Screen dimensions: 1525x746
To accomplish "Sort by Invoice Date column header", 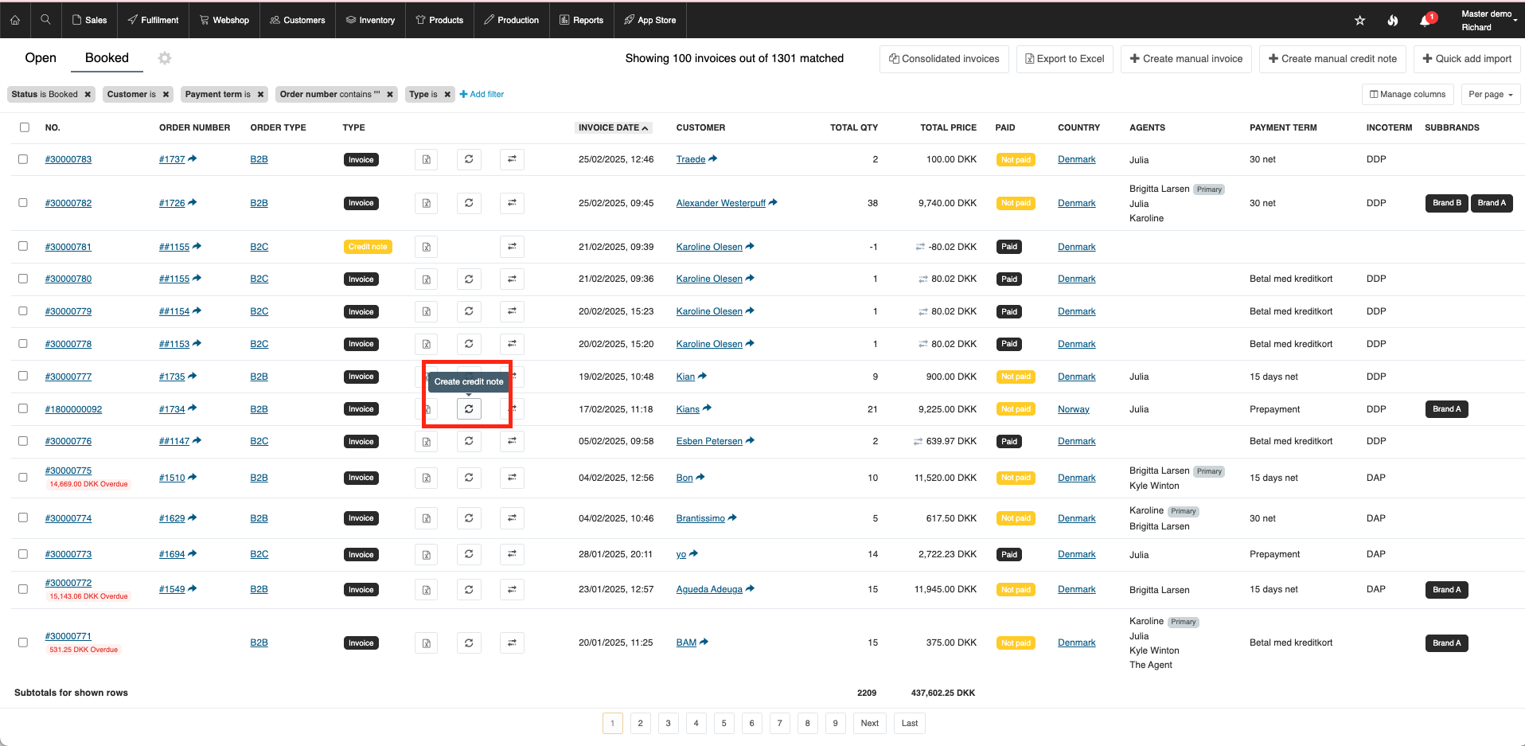I will point(613,127).
